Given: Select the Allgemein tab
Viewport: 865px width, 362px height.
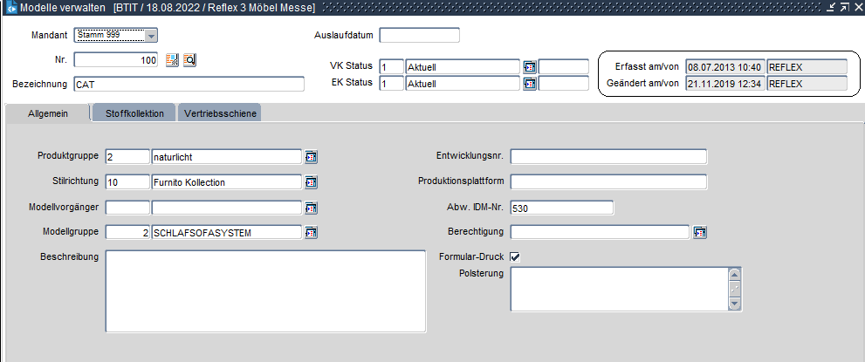Looking at the screenshot, I should click(47, 114).
